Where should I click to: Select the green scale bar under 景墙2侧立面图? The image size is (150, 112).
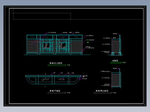103,93
